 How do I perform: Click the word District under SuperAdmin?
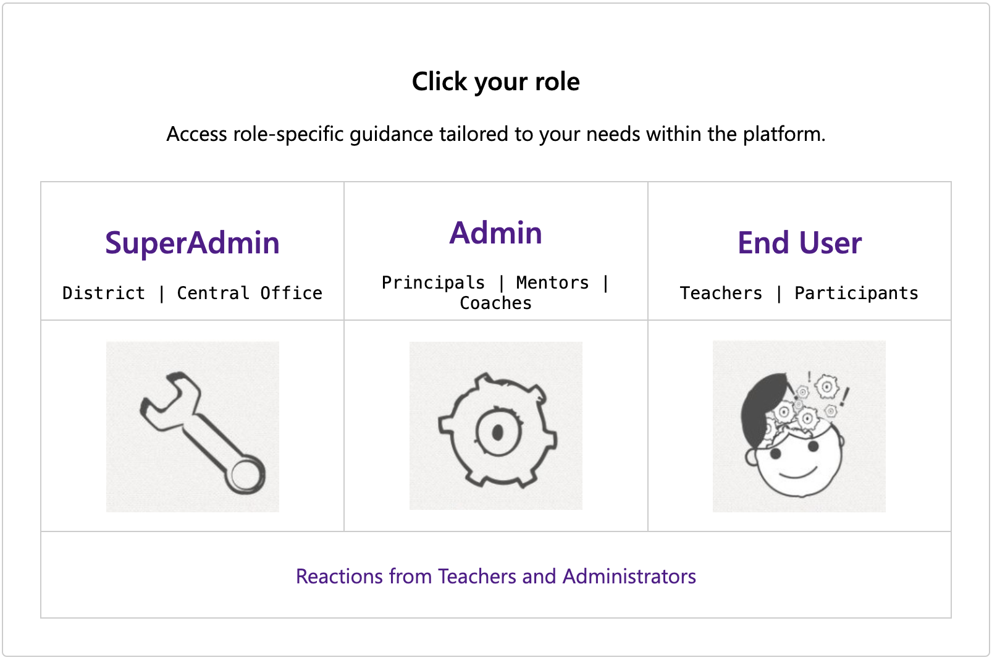[x=104, y=293]
